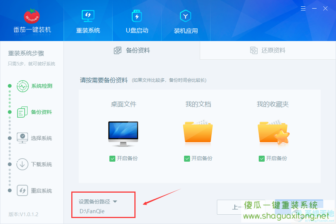336x224 pixels.
Task: Minimize the window
Action: [x=314, y=9]
